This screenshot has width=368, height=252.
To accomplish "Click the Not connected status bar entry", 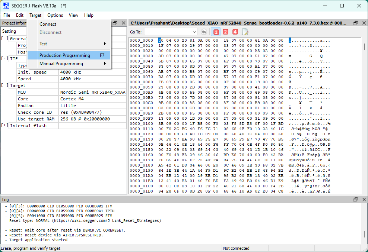I will pyautogui.click(x=236, y=248).
